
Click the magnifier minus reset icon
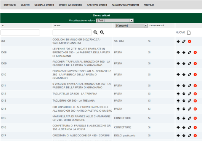pyautogui.click(x=102, y=32)
